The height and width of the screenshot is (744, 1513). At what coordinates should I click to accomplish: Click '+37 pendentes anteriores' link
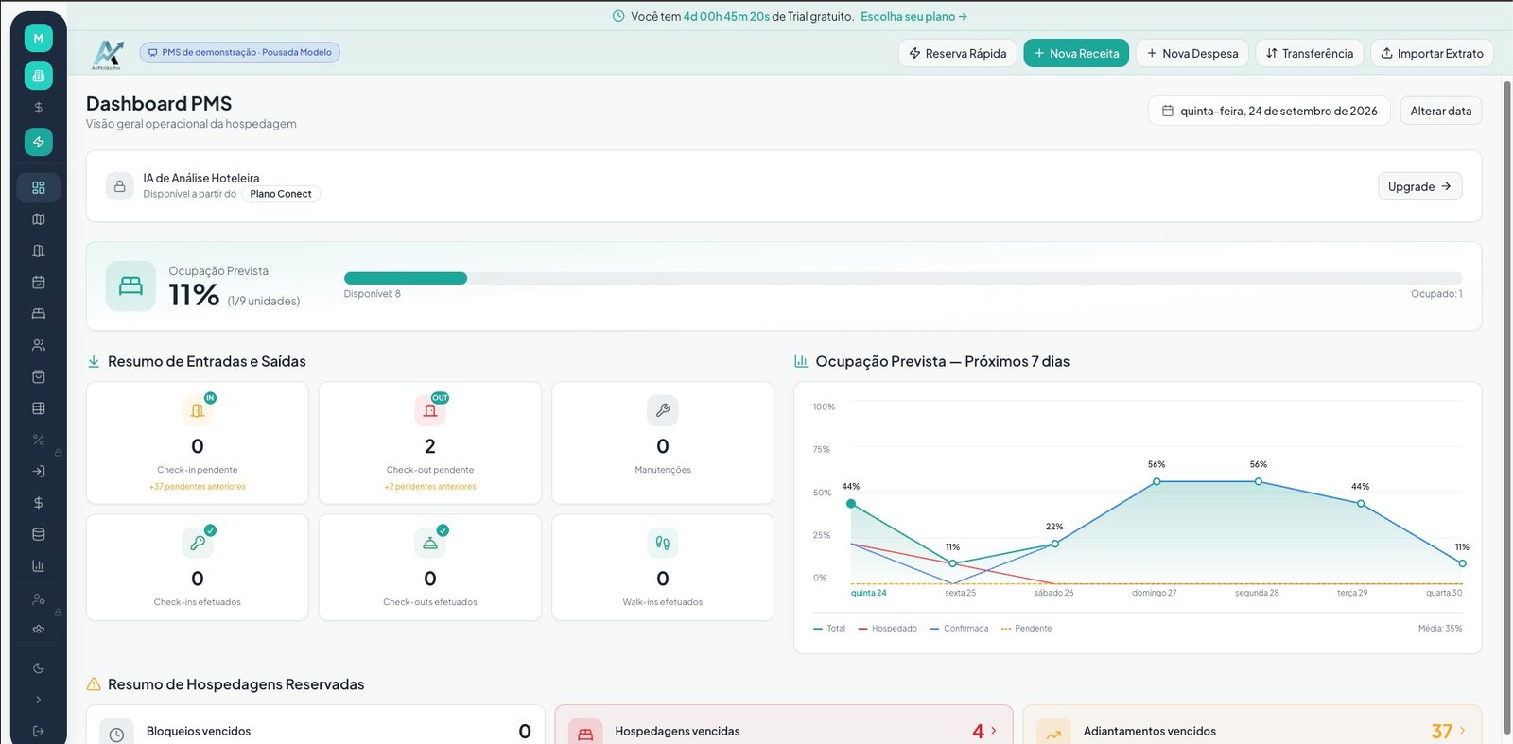[198, 487]
